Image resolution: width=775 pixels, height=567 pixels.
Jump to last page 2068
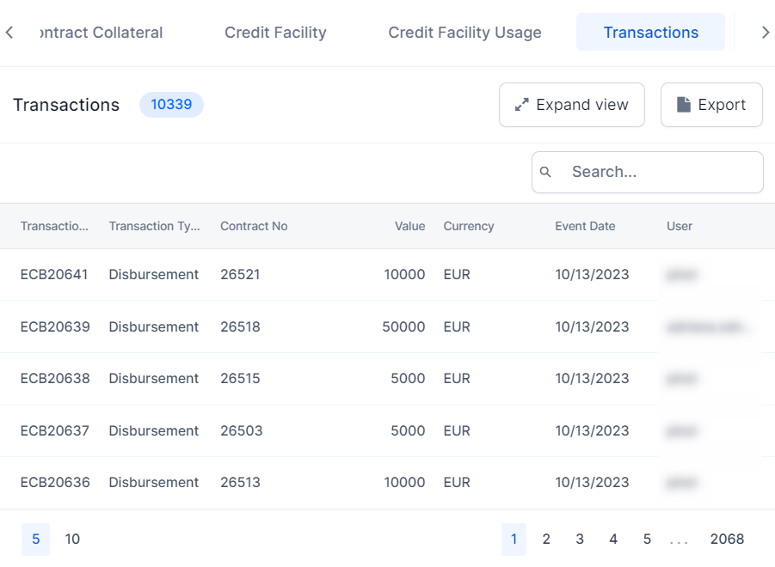click(727, 540)
